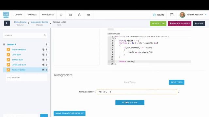Collapse code fold arrow at line 7
209x117 pixels.
click(114, 50)
